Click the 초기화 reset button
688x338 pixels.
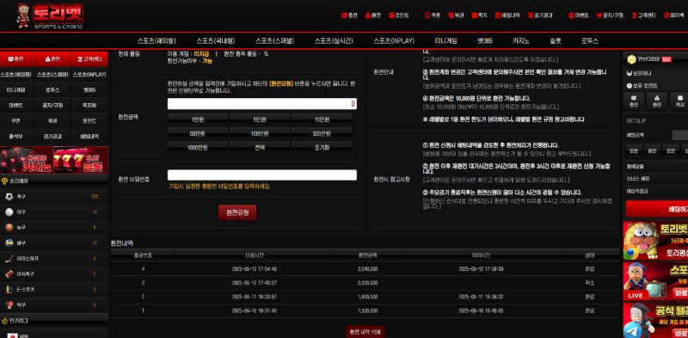[322, 147]
